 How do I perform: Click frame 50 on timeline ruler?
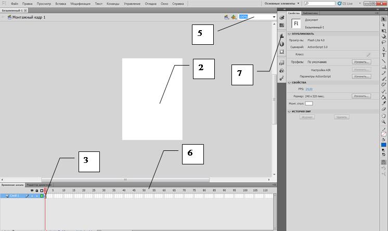[144, 190]
